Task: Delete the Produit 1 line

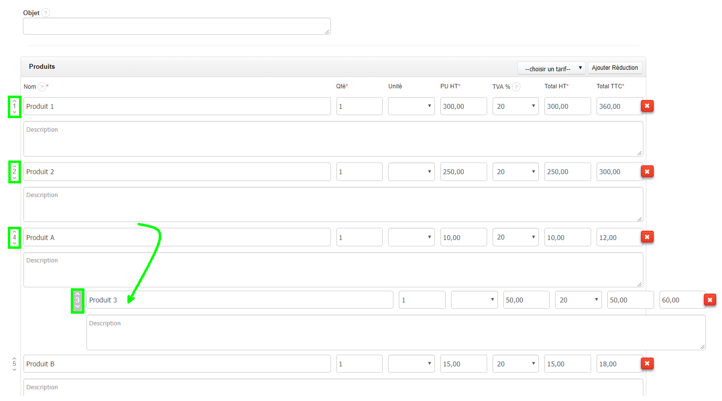Action: (x=647, y=106)
